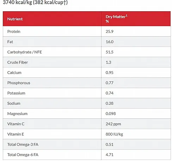Click the Dry Matter % column header
Screen dimensions: 172x161
click(x=116, y=19)
